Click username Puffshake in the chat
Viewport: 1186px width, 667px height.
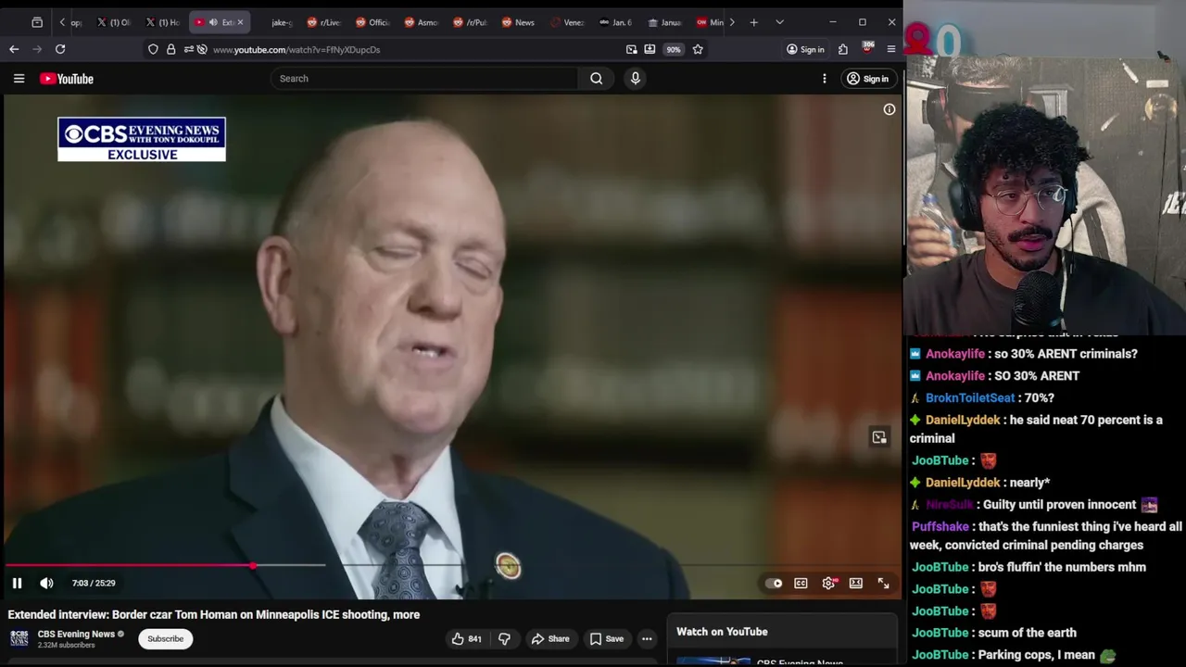940,527
